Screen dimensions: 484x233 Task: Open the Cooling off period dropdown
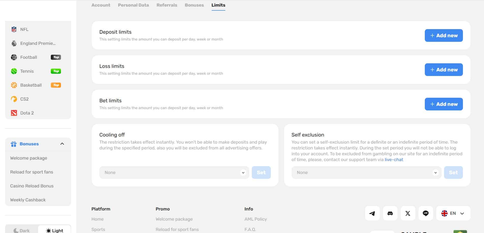[174, 172]
